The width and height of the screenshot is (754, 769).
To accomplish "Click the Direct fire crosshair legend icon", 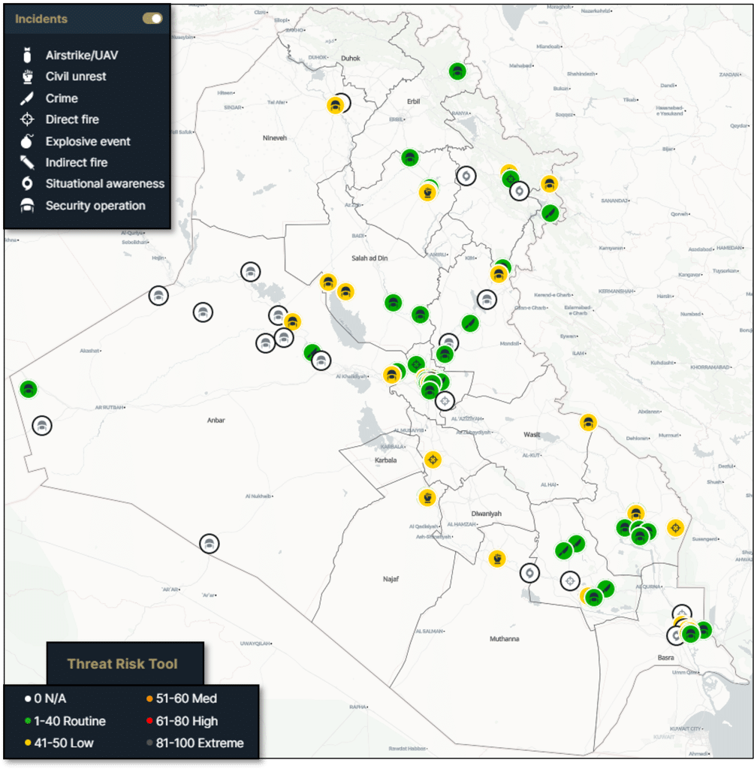I will (28, 119).
